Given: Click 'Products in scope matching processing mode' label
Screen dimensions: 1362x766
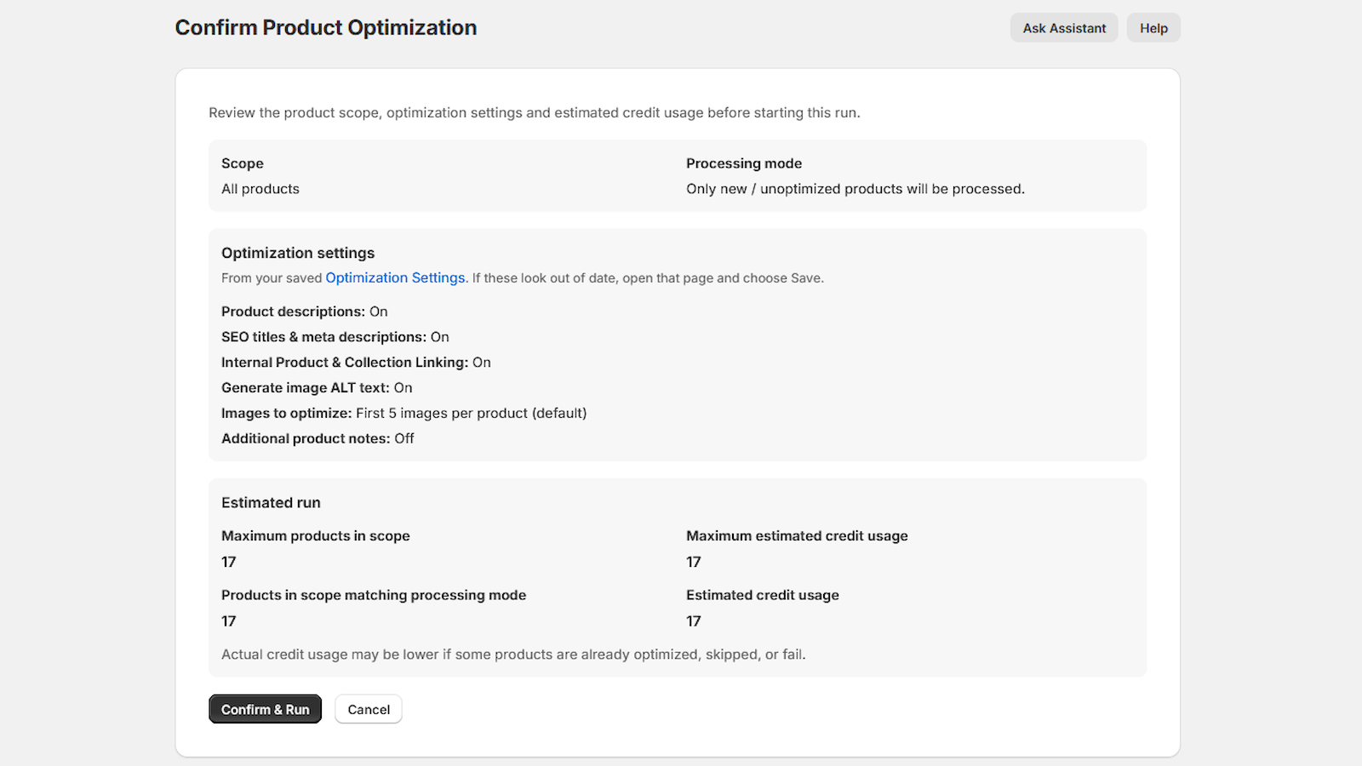Looking at the screenshot, I should click(374, 595).
